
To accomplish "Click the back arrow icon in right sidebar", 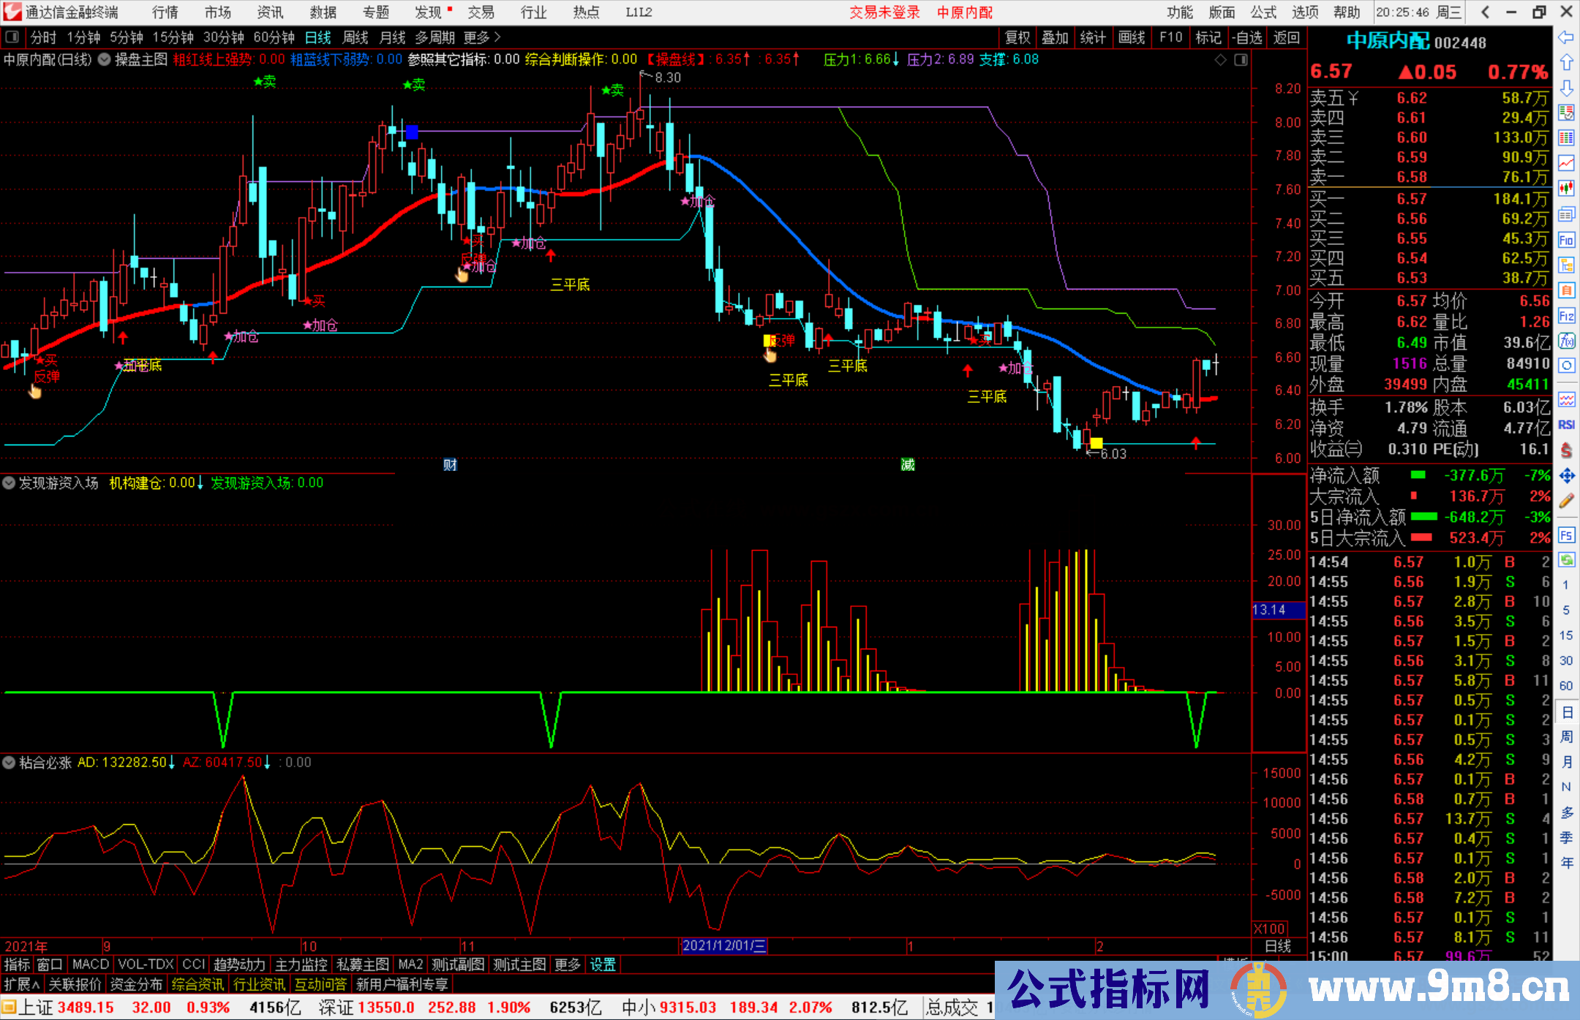I will click(x=1566, y=37).
